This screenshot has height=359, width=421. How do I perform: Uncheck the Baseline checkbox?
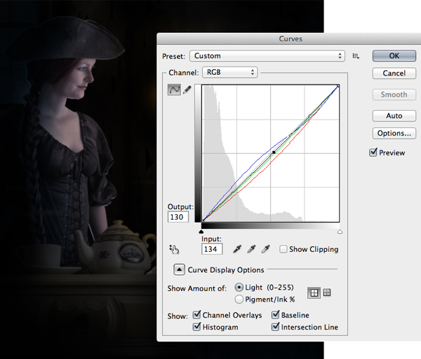[x=275, y=315]
